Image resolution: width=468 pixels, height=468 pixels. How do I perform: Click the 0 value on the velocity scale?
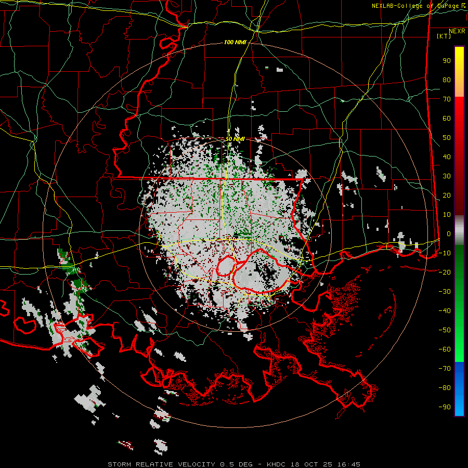pyautogui.click(x=449, y=234)
